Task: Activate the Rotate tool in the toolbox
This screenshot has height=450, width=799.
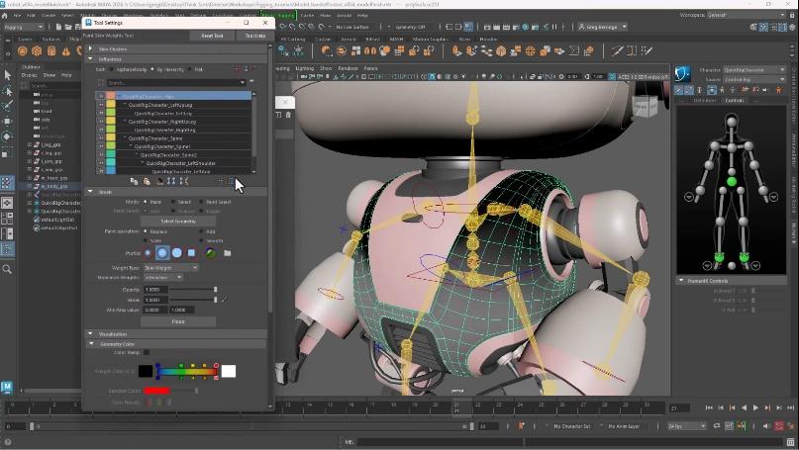Action: click(x=7, y=136)
